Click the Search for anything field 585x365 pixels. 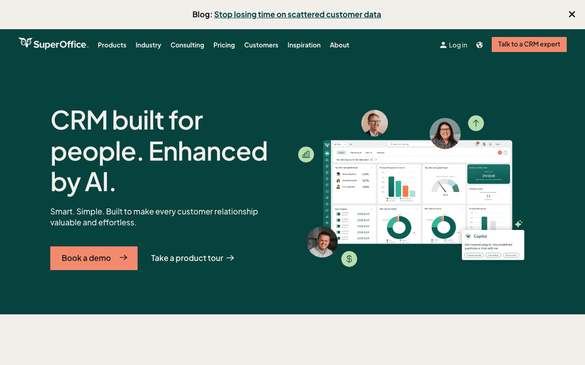click(x=399, y=144)
